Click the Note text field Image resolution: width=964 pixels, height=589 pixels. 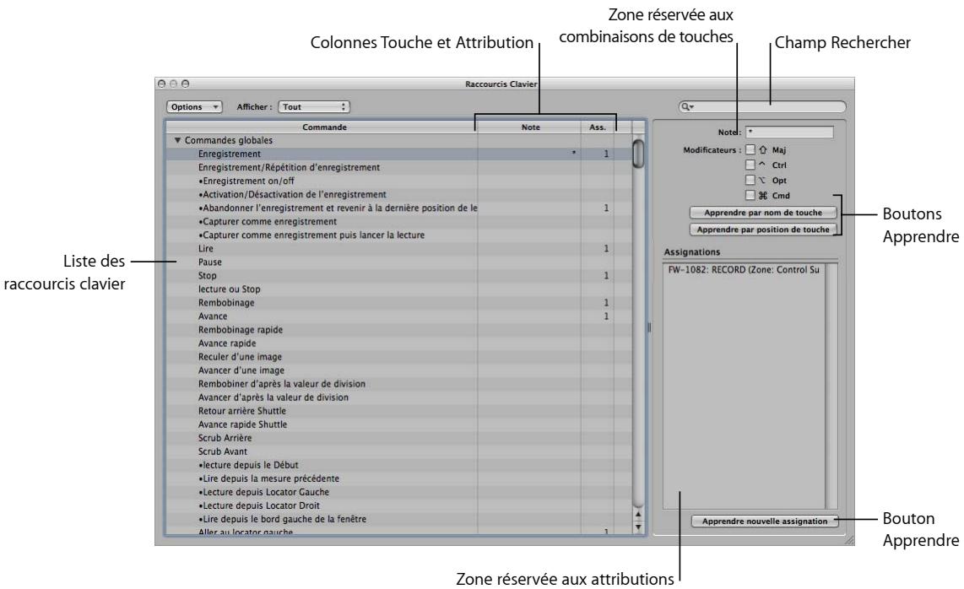(x=789, y=132)
